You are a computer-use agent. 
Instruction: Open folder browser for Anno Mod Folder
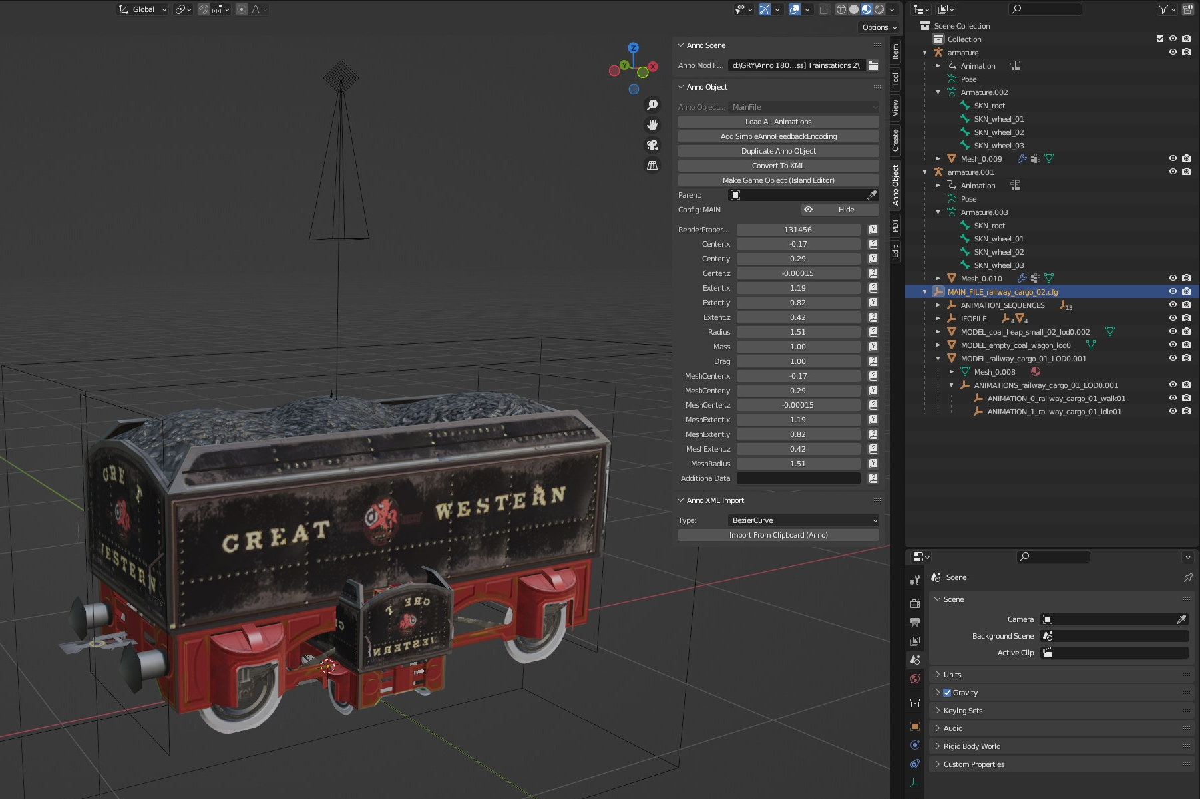(873, 65)
